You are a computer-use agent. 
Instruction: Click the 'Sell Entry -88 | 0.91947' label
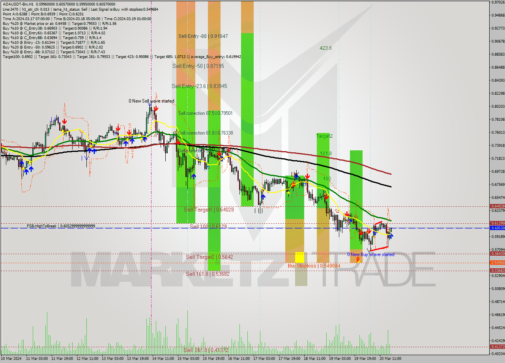(203, 36)
